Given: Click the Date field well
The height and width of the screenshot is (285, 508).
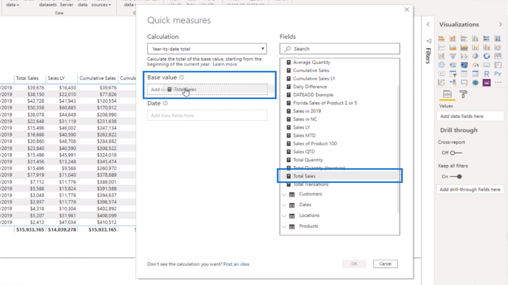Looking at the screenshot, I should 207,115.
